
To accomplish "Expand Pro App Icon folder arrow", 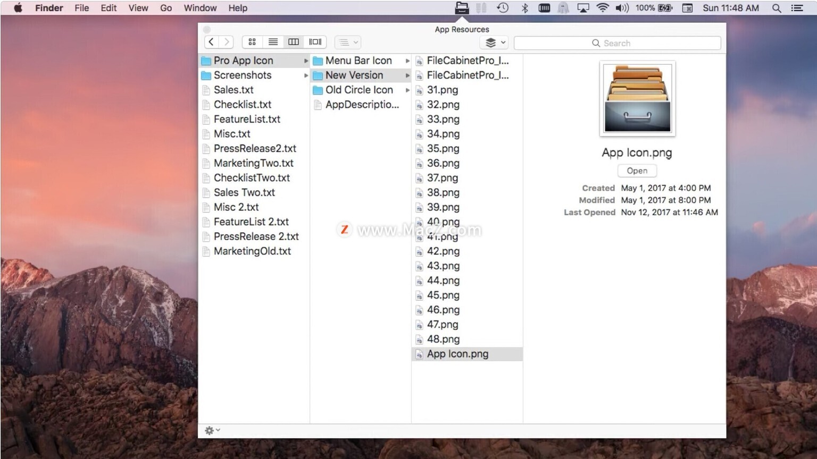I will point(306,61).
